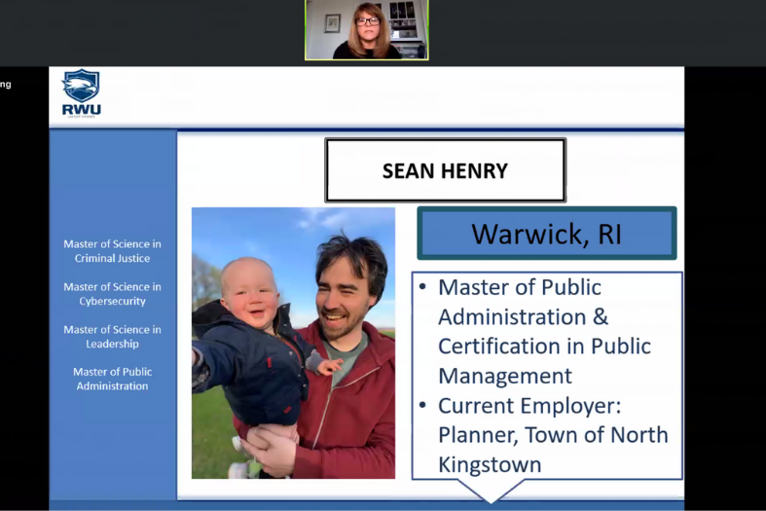Select the Current Employer bullet text
Image resolution: width=766 pixels, height=511 pixels.
click(x=552, y=420)
